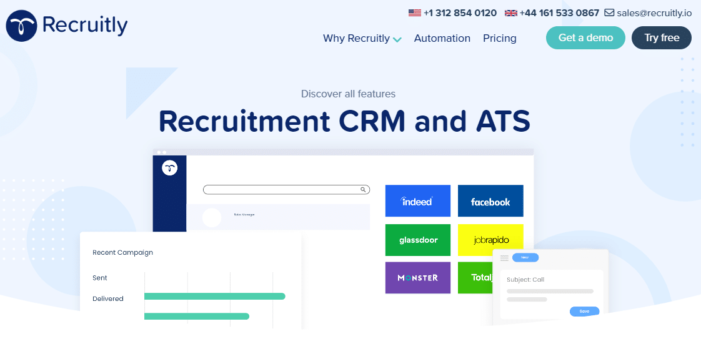Click the Subject: Call text
The height and width of the screenshot is (339, 701).
(525, 280)
